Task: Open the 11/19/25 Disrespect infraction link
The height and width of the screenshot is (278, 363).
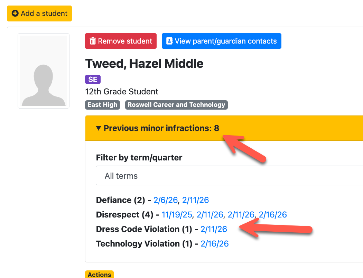Action: tap(177, 215)
